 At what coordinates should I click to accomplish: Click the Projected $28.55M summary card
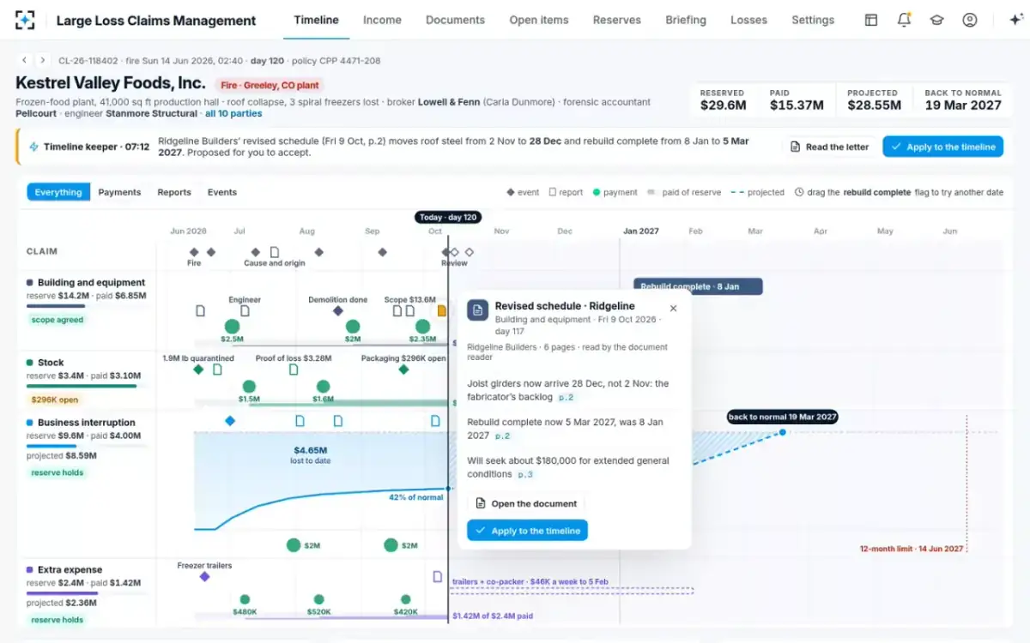(x=873, y=100)
